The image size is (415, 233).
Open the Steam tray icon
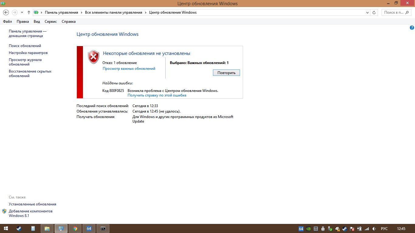[x=345, y=229]
